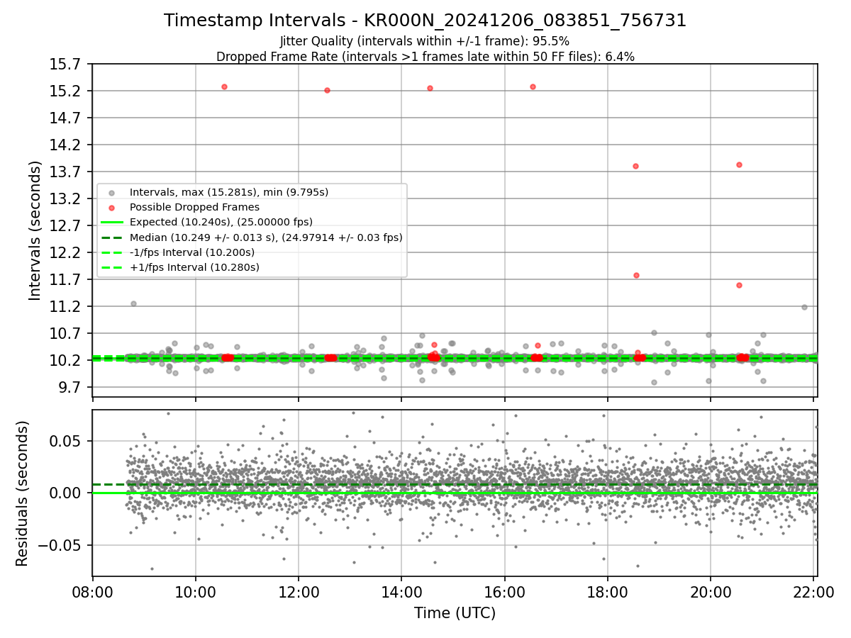Image resolution: width=851 pixels, height=638 pixels.
Task: Click the plot title 'Timestamp Intervals - KR000N_20241206_083851_756731'
Action: coord(425,21)
